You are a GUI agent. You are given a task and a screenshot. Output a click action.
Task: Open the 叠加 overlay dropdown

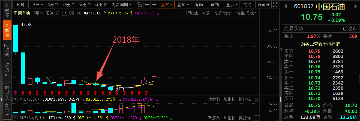coord(182,5)
